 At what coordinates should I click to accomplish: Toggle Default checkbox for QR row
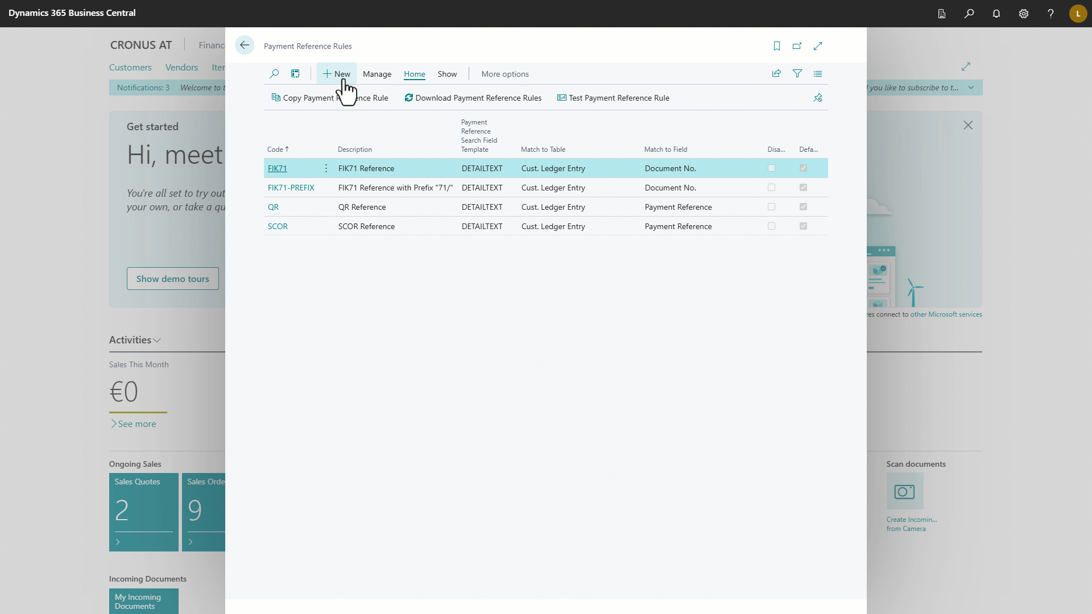tap(803, 207)
